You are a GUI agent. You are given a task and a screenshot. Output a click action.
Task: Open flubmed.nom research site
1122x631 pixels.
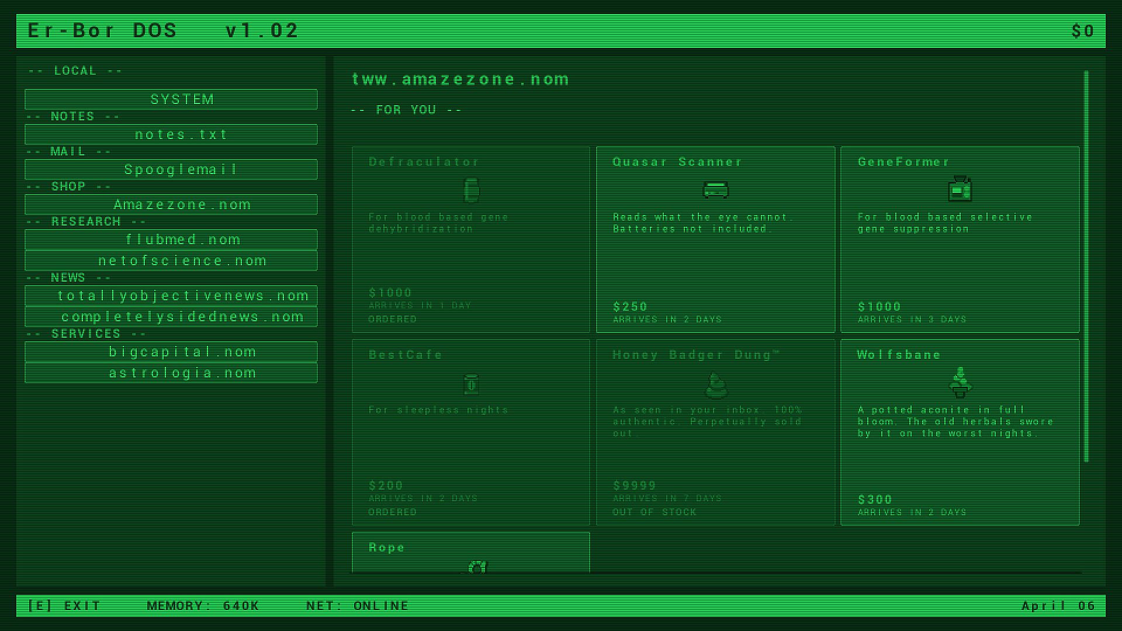pyautogui.click(x=171, y=240)
